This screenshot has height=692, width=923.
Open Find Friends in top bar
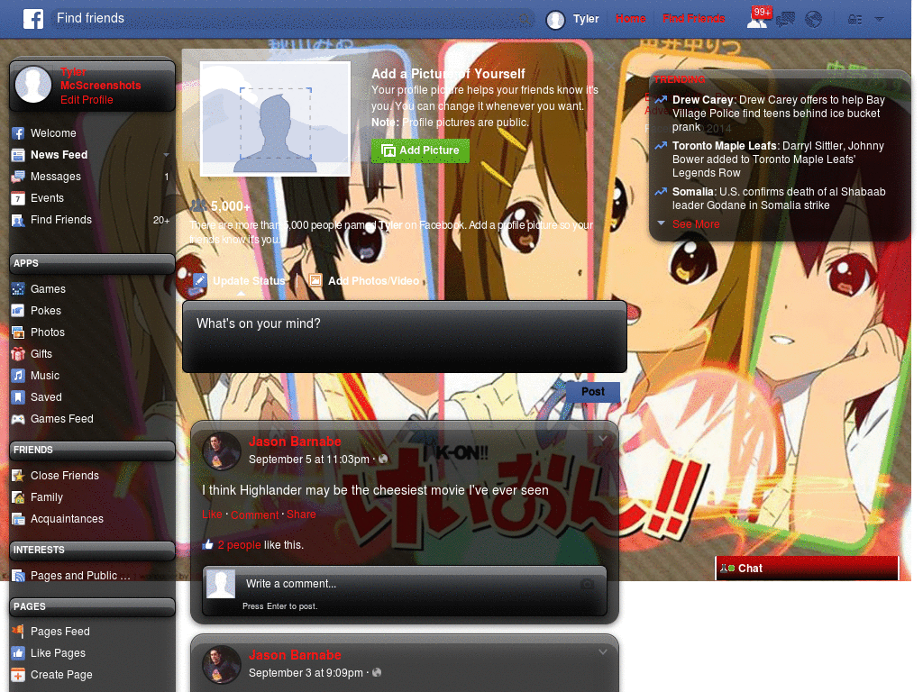point(693,18)
